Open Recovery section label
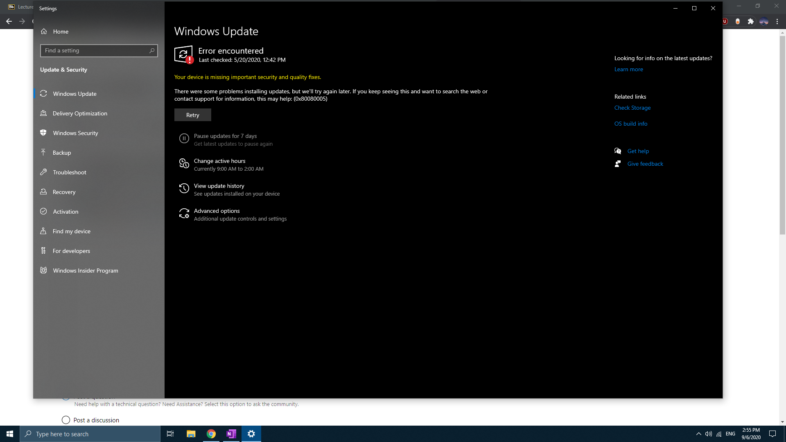Image resolution: width=786 pixels, height=442 pixels. click(x=64, y=192)
